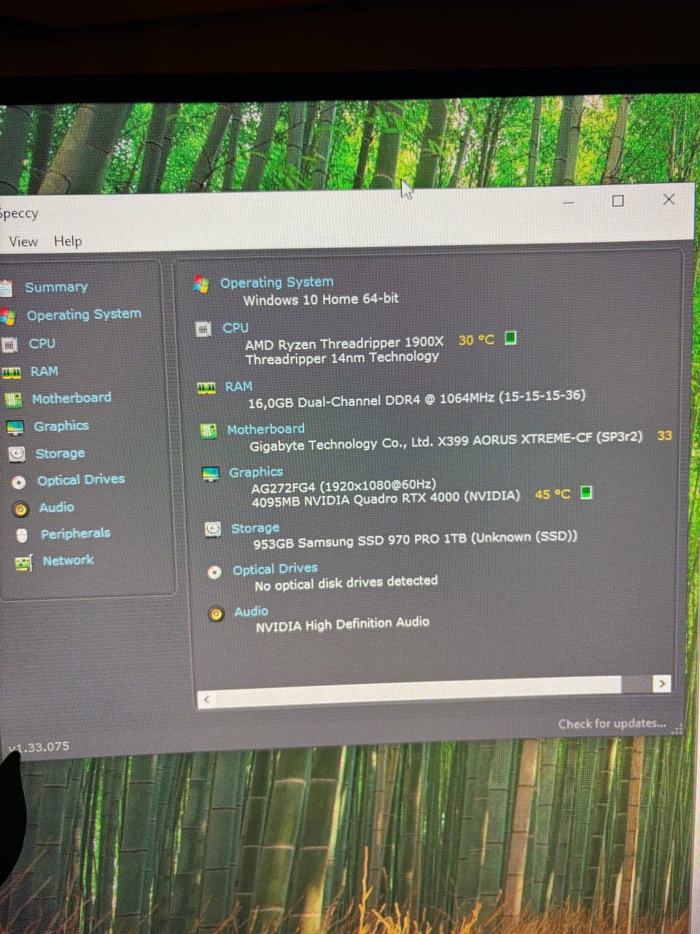Click the speaker icon beside sidebar Audio

pos(20,509)
